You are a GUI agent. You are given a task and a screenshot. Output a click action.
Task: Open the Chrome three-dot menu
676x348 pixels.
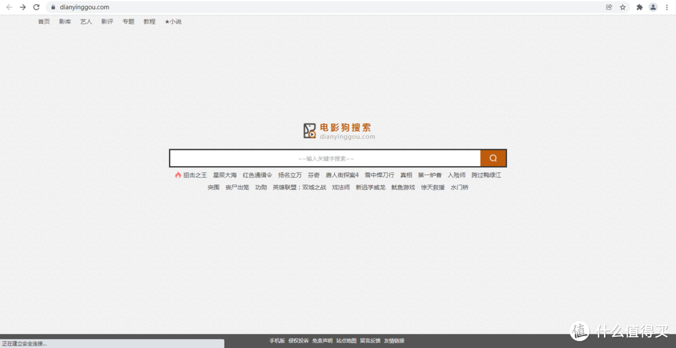(667, 7)
